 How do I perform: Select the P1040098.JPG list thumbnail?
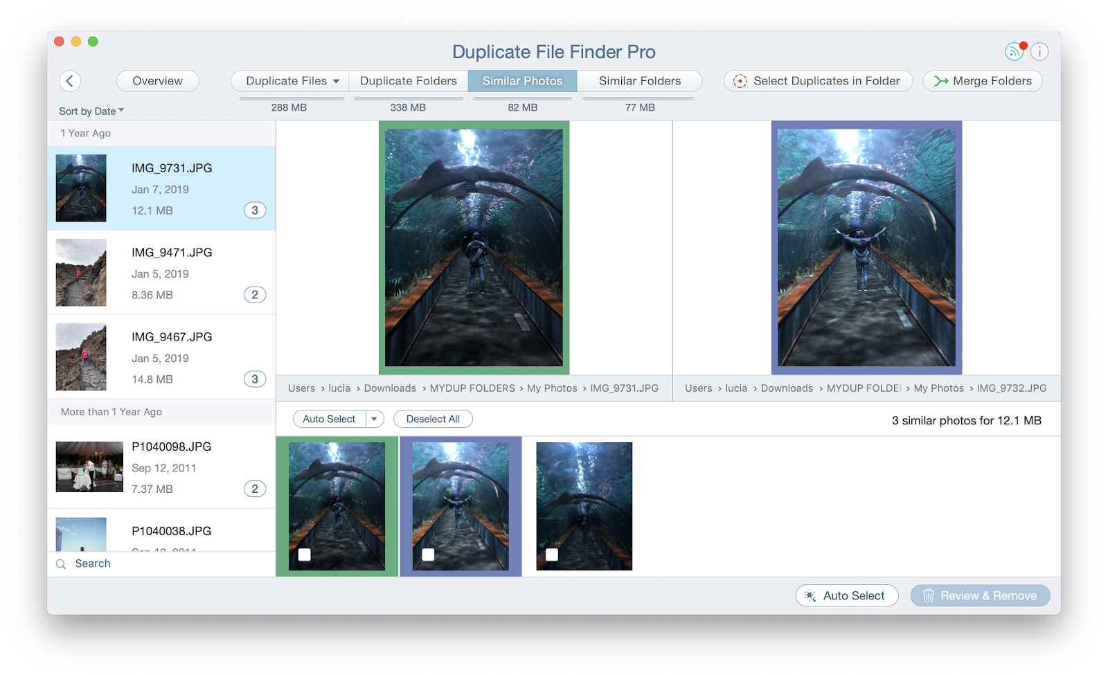89,467
